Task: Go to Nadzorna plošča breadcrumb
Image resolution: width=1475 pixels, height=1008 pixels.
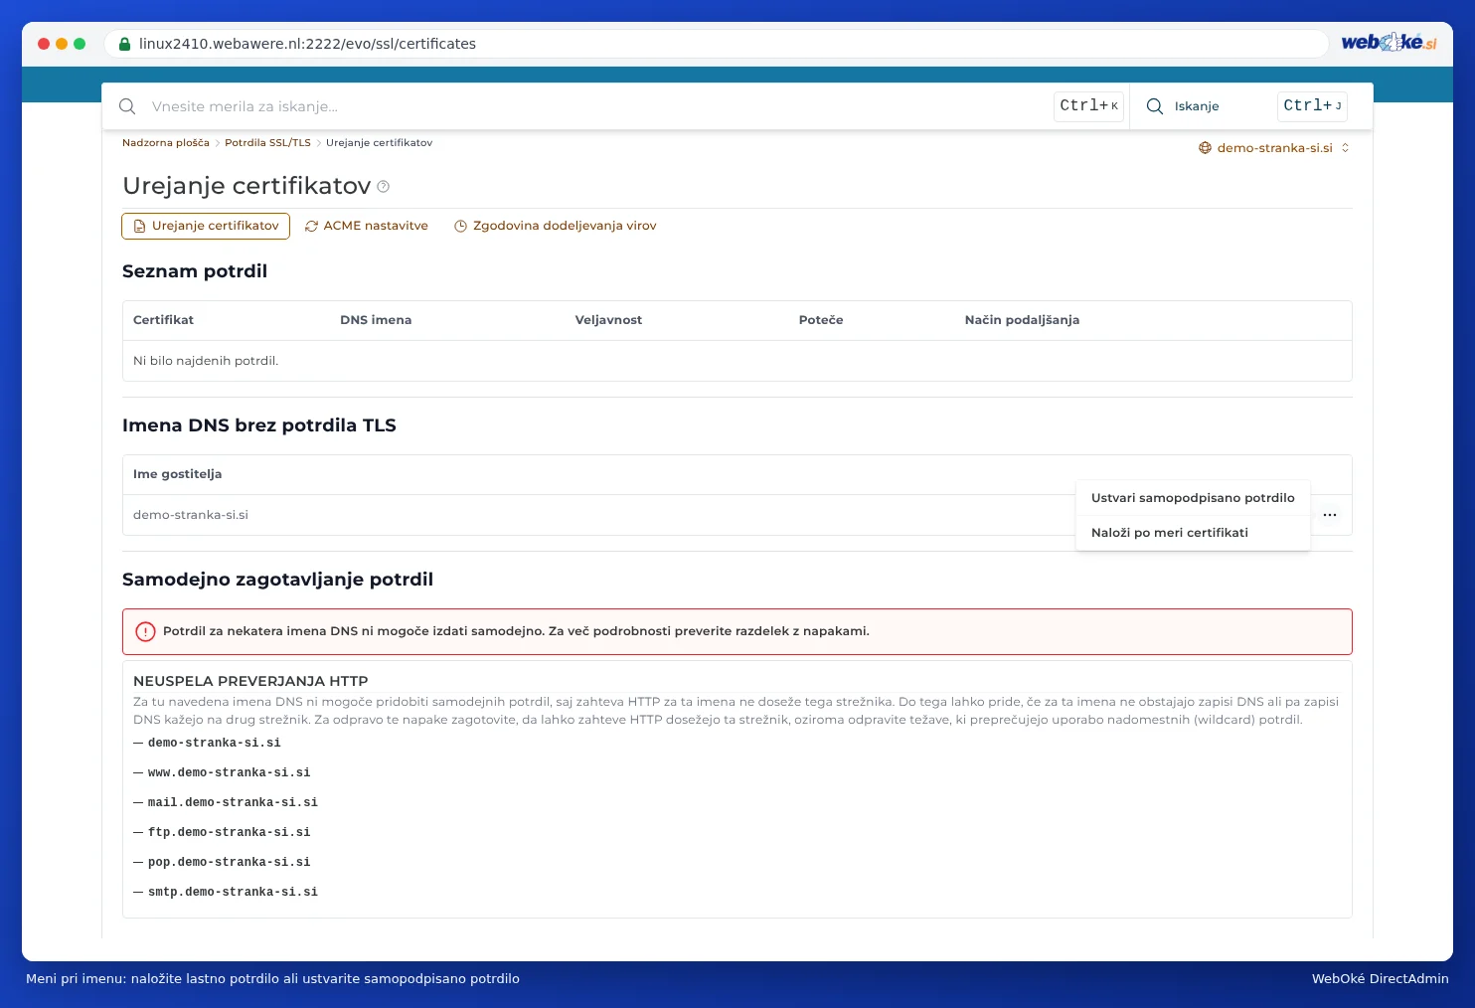Action: (x=166, y=143)
